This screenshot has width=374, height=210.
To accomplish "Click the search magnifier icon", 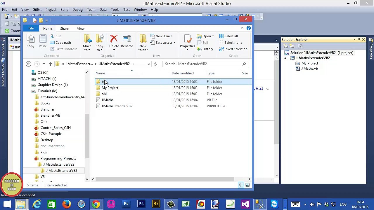I will tap(244, 64).
